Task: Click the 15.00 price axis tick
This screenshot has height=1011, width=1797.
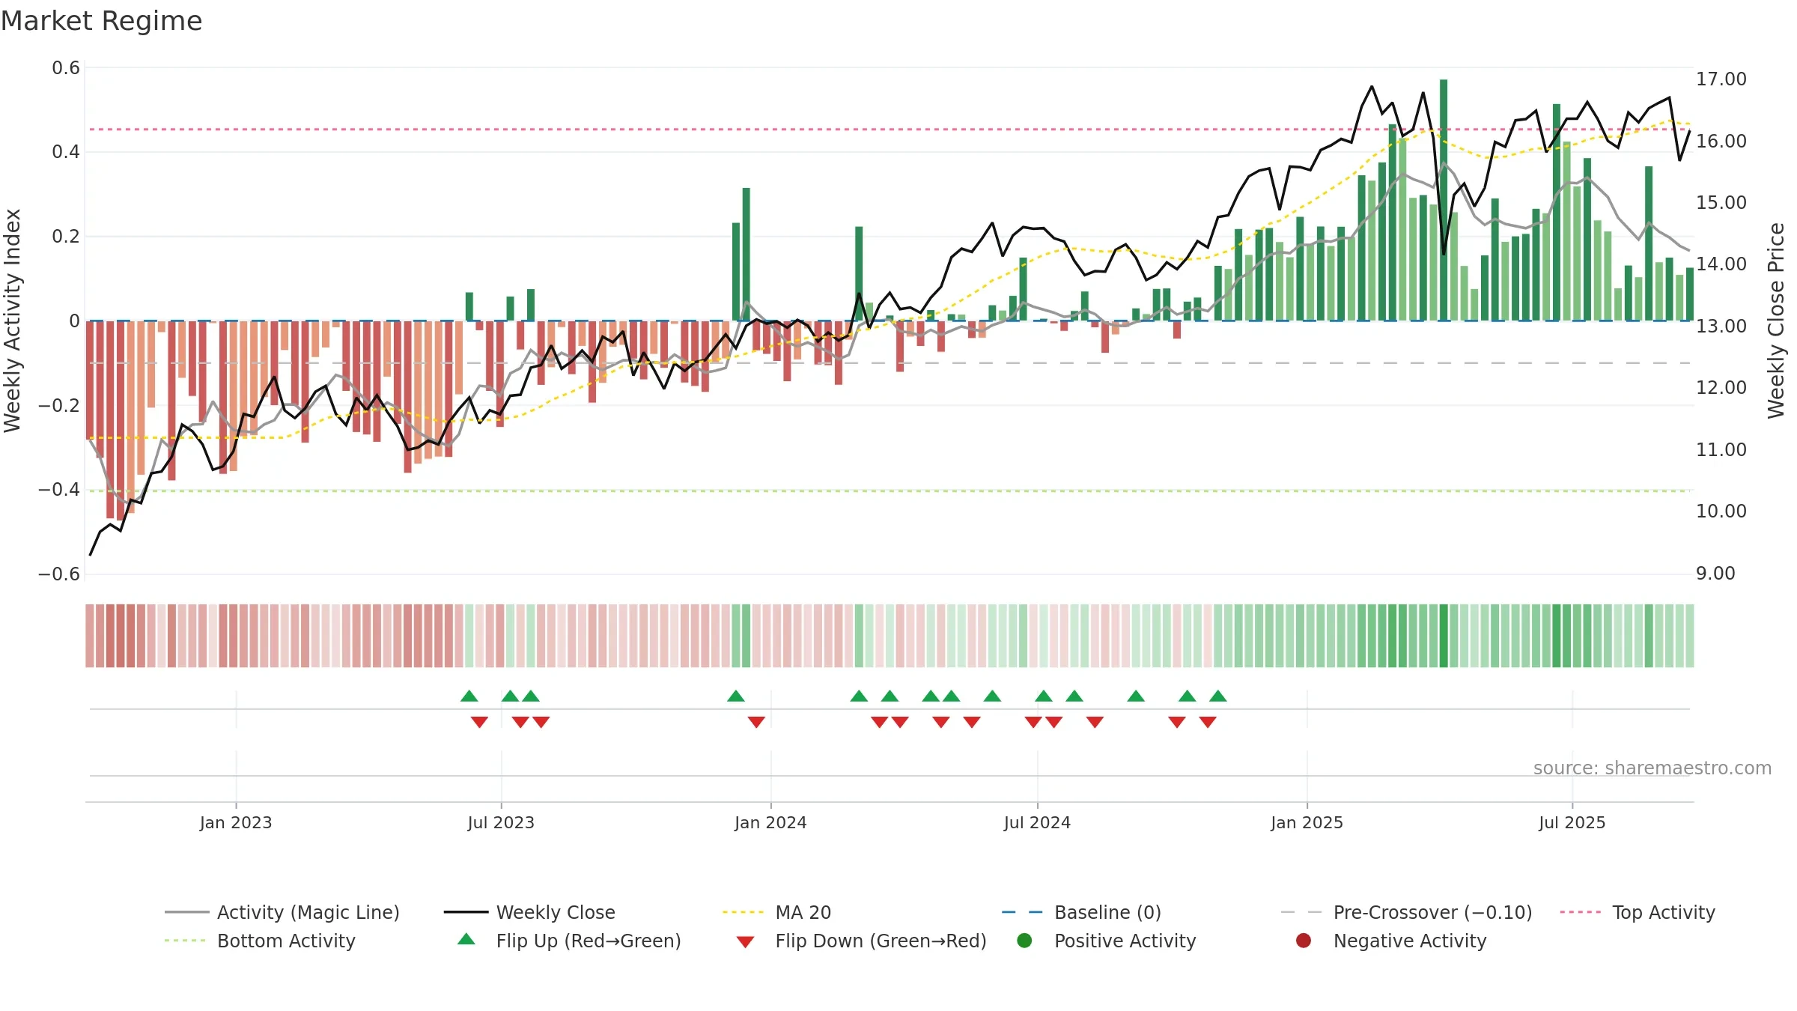Action: click(x=1721, y=203)
